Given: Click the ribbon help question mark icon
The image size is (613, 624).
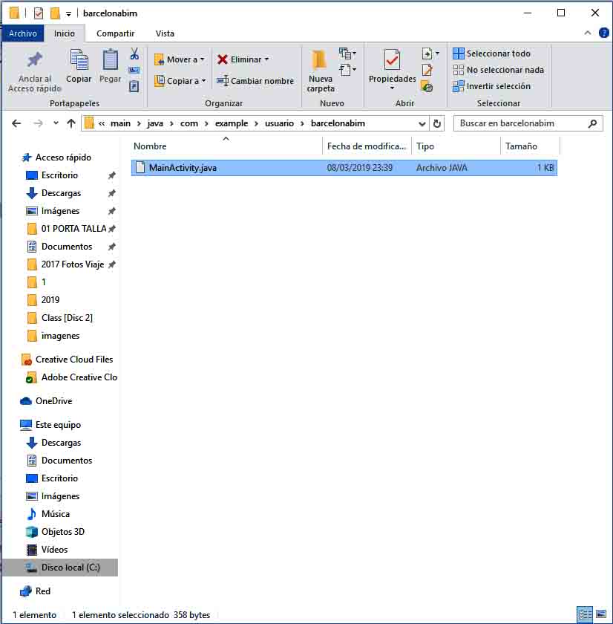Looking at the screenshot, I should [602, 33].
